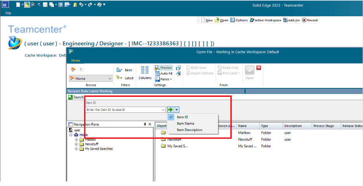Screen dimensions: 363x186
Task: Click the SE application logo button
Action: point(5,5)
